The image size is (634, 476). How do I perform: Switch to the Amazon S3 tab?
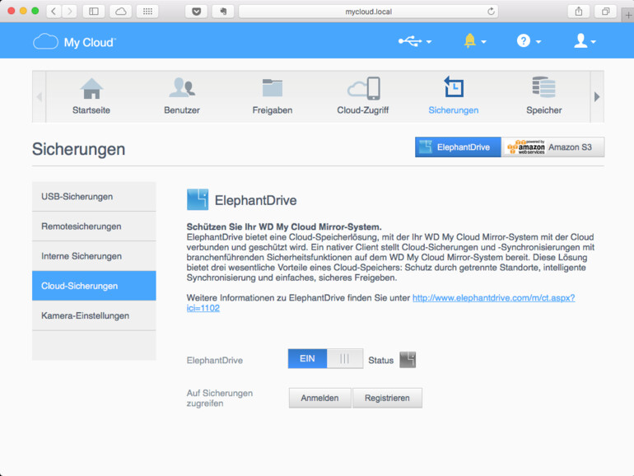(552, 147)
